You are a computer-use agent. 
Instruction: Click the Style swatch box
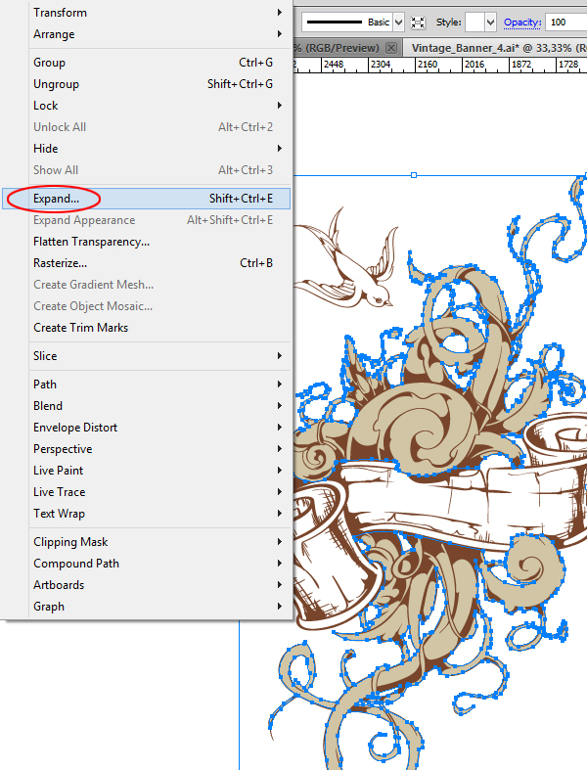click(475, 23)
